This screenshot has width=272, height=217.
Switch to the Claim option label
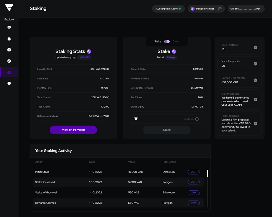click(x=176, y=41)
